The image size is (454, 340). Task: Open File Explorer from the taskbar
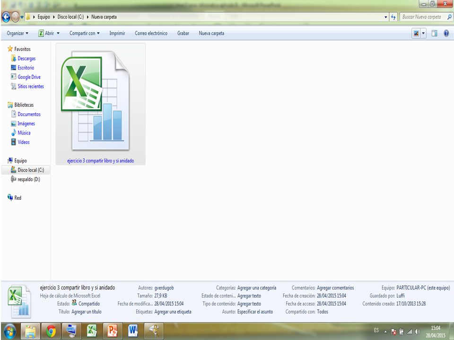pyautogui.click(x=30, y=331)
